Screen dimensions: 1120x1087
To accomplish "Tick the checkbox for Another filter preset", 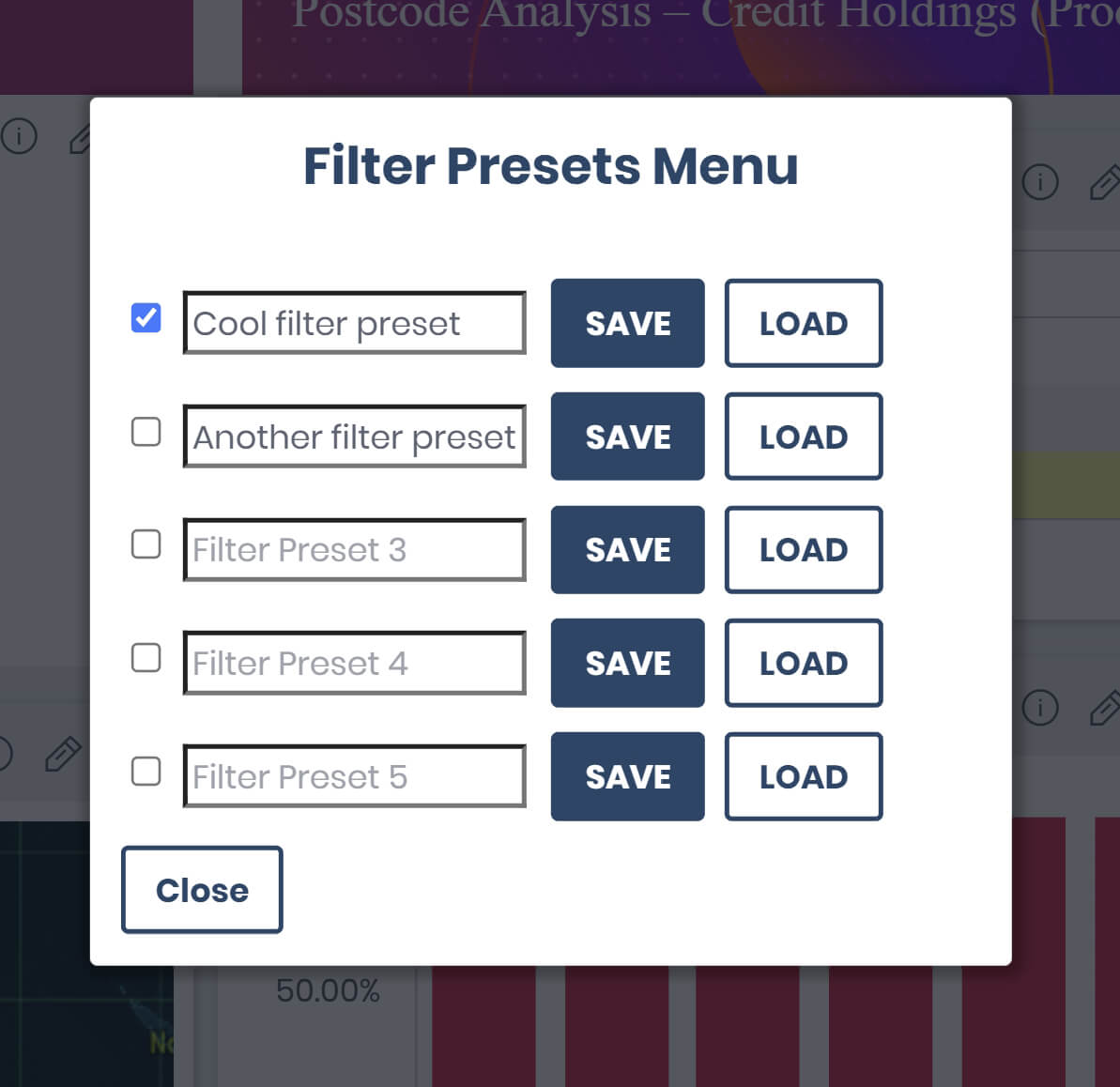I will 146,432.
